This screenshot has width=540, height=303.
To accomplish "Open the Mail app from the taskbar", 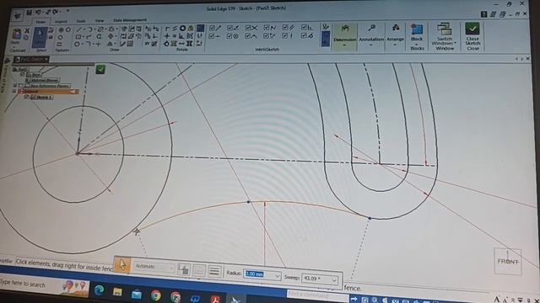I will click(137, 294).
